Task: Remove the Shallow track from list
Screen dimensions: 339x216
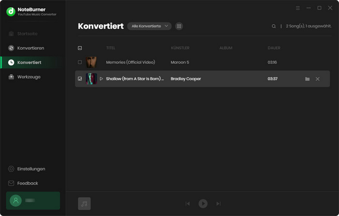Action: pyautogui.click(x=317, y=79)
